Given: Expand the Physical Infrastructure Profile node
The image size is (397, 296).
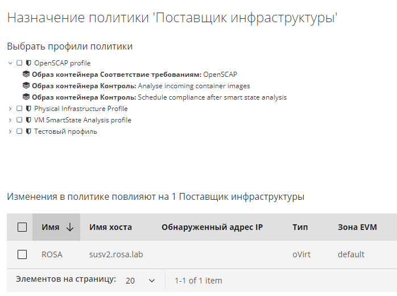Looking at the screenshot, I should click(10, 109).
